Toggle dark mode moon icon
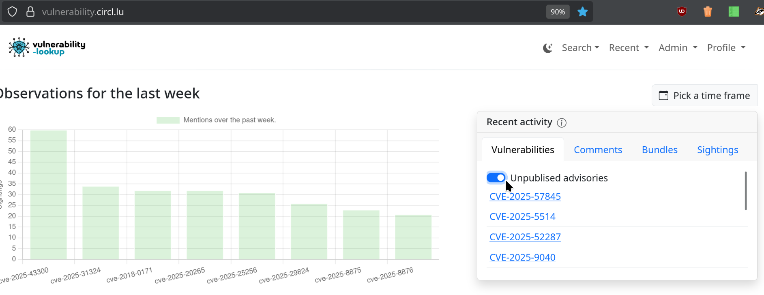Viewport: 764px width, 295px height. 547,48
